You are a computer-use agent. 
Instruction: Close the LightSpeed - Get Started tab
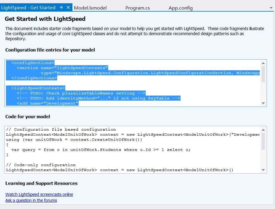coord(68,7)
